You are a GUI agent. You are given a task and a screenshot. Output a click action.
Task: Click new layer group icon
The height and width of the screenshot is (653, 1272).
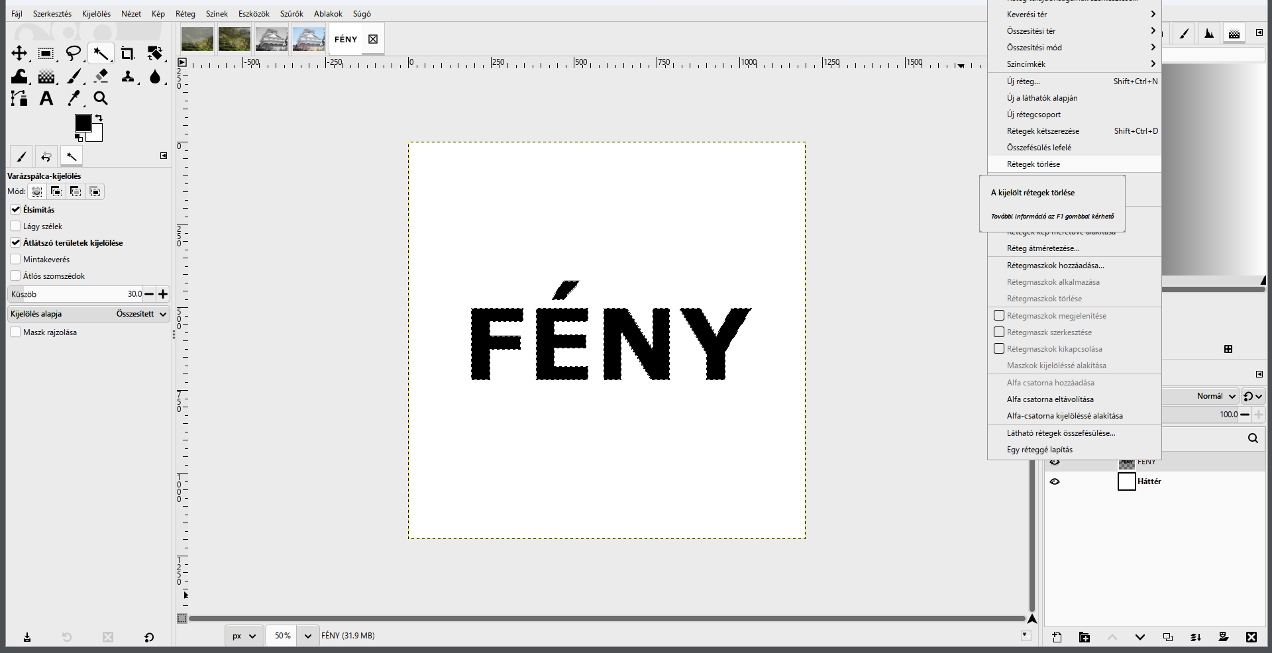pyautogui.click(x=1085, y=637)
